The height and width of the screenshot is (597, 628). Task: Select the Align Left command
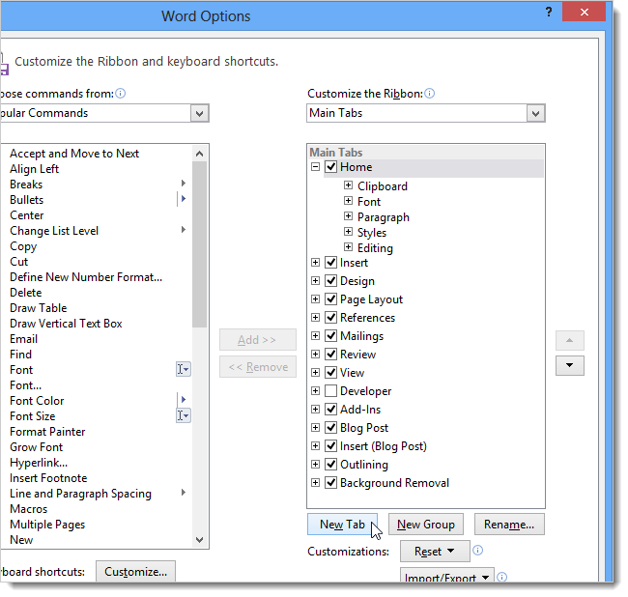(x=35, y=169)
